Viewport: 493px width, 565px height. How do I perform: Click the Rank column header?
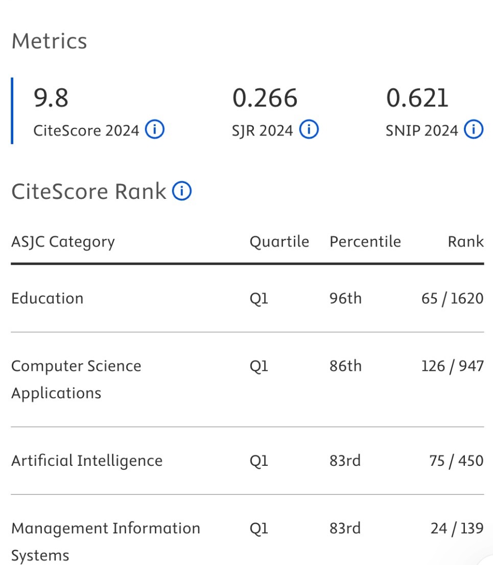[x=465, y=241]
